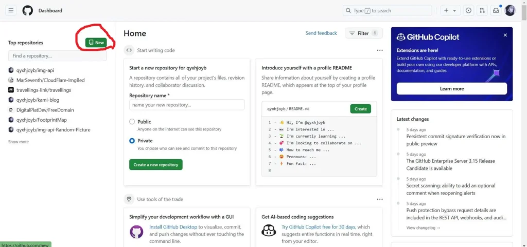
Task: Open the Filter dropdown on Home feed
Action: pyautogui.click(x=363, y=33)
